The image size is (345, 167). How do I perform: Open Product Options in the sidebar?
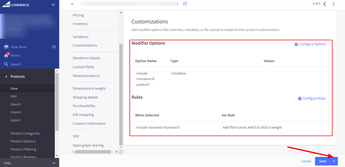[23, 141]
